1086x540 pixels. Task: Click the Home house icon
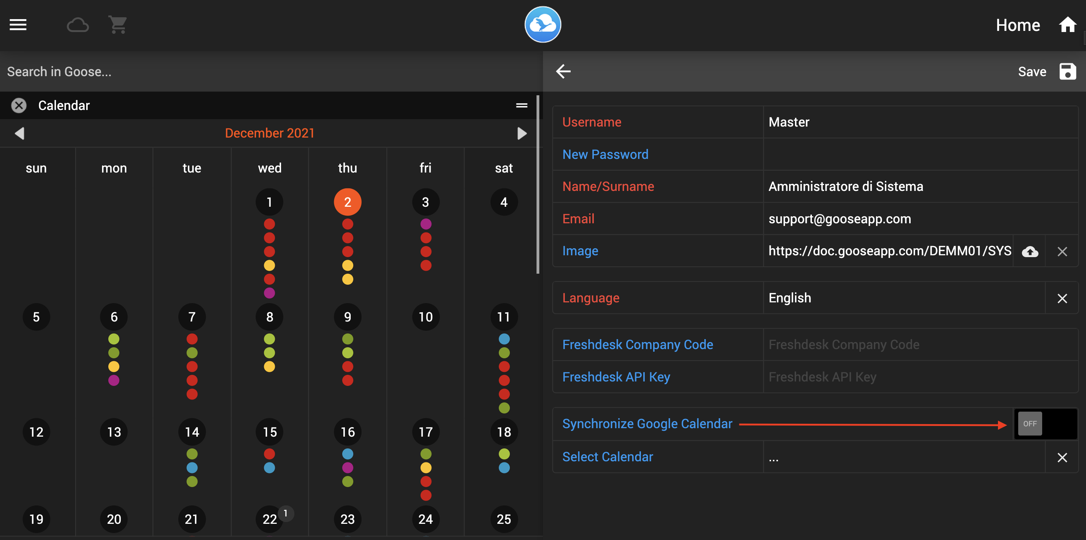pos(1067,25)
